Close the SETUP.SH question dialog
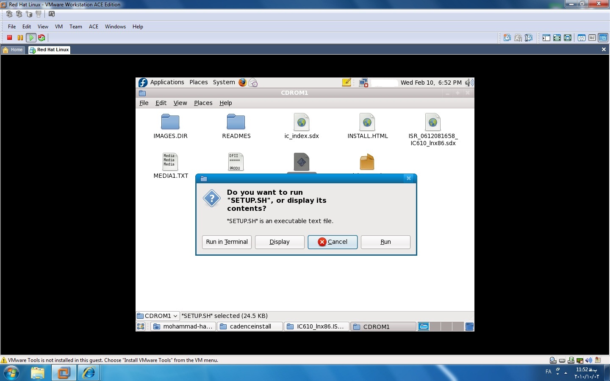The width and height of the screenshot is (610, 381). (409, 178)
